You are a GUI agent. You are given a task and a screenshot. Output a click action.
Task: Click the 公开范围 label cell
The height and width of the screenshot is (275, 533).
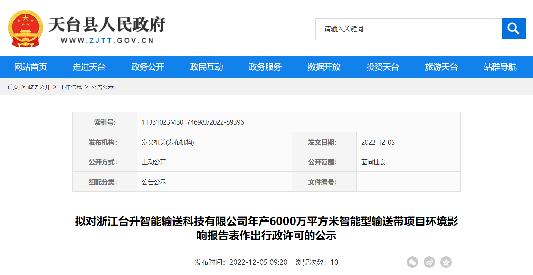[324, 162]
